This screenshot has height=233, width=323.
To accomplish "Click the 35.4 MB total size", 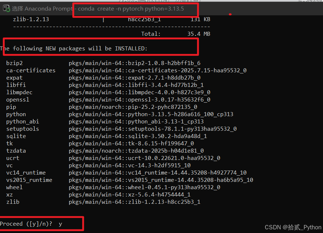I will pyautogui.click(x=199, y=34).
